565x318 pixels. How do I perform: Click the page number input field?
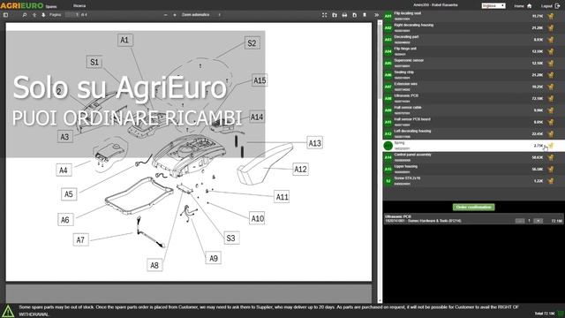72,15
